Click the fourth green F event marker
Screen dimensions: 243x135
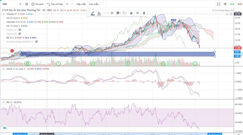[x=127, y=63]
